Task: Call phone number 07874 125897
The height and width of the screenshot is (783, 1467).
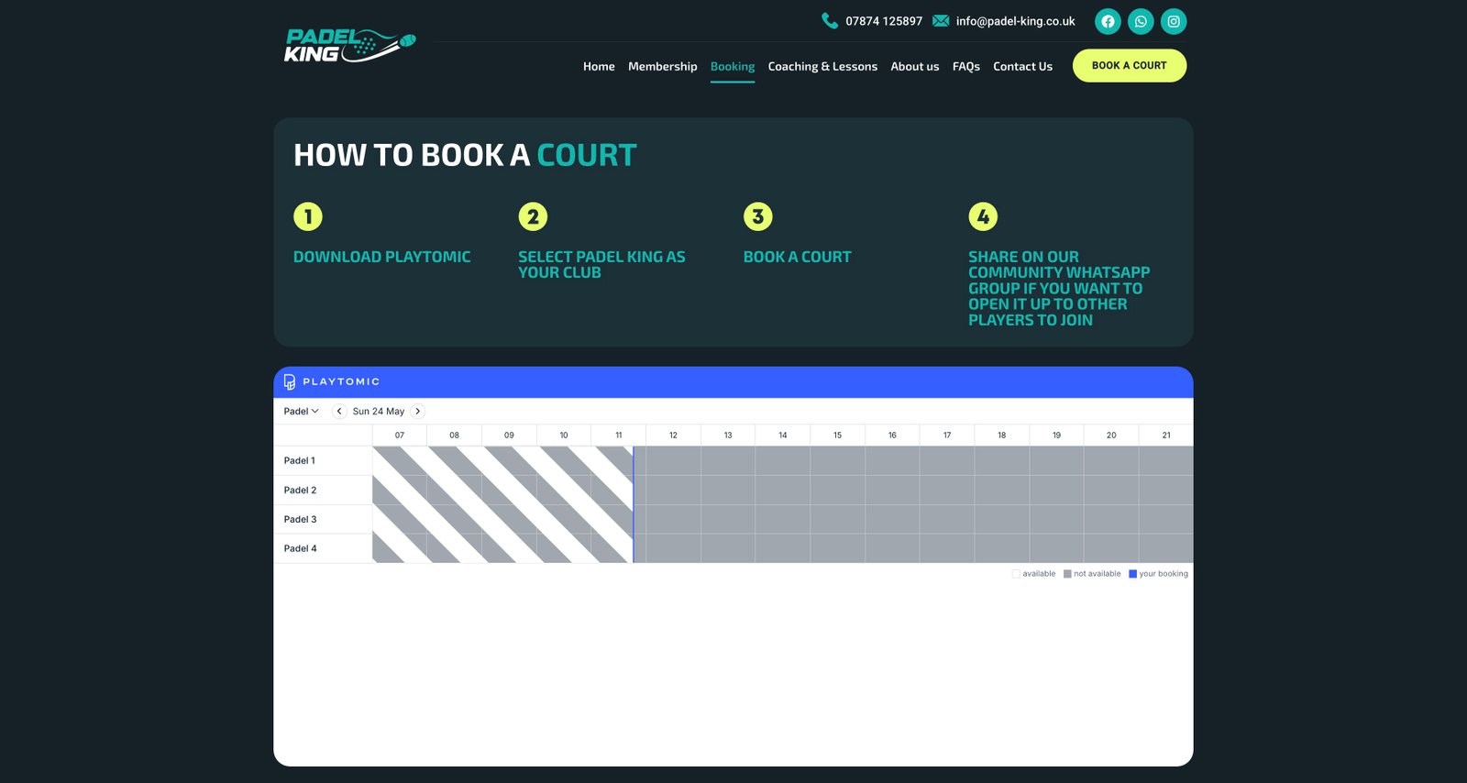Action: 884,21
